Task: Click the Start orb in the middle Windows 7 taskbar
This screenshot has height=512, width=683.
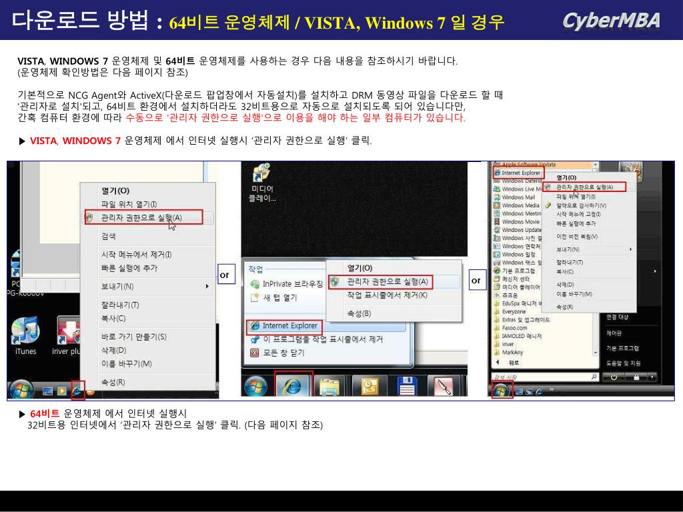Action: (x=256, y=386)
